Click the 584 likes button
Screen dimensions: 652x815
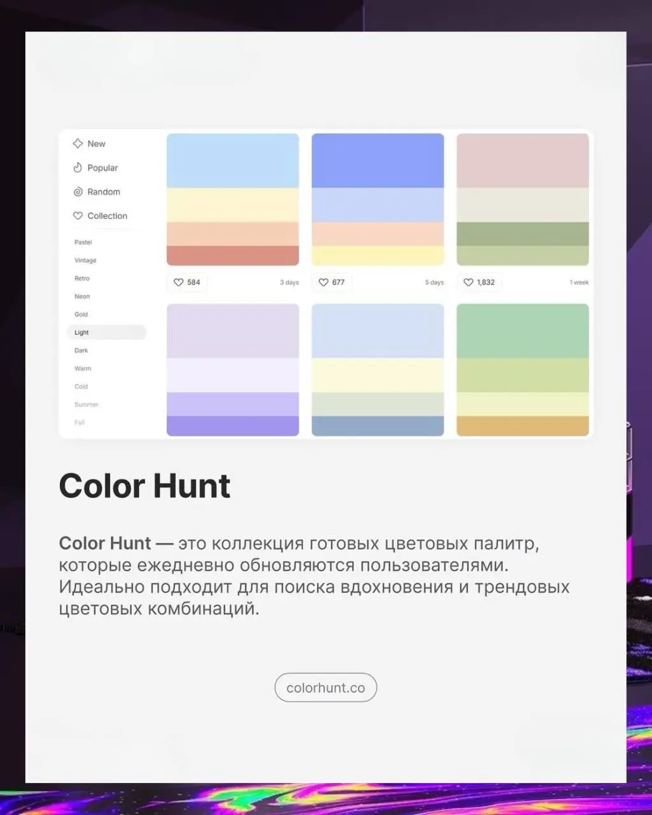tap(187, 282)
